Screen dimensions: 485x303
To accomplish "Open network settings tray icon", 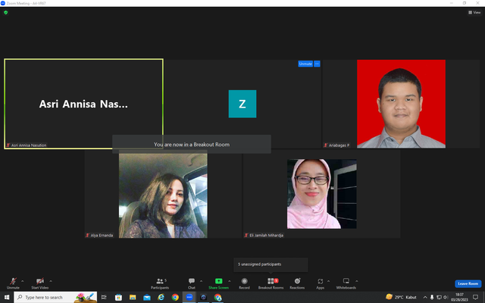I will click(439, 297).
